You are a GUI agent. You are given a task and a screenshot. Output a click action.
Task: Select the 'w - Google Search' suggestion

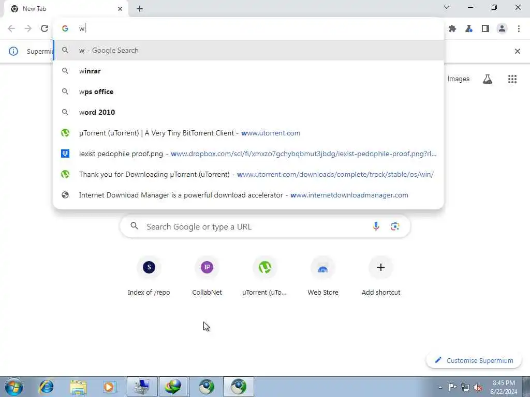[248, 50]
